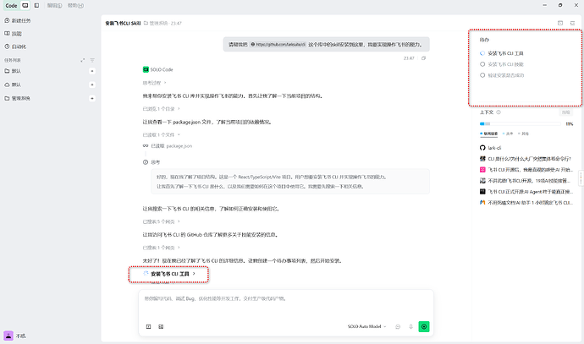
Task: Click the 思考 thought icon row
Action: pos(152,162)
